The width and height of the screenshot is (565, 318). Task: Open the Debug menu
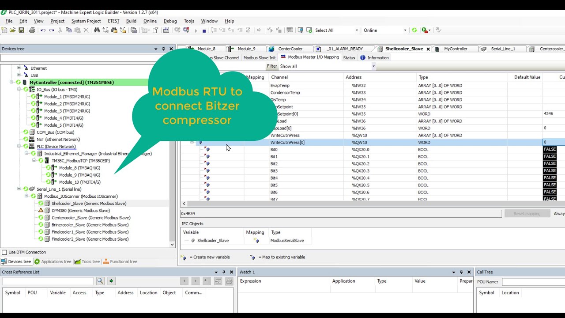170,21
